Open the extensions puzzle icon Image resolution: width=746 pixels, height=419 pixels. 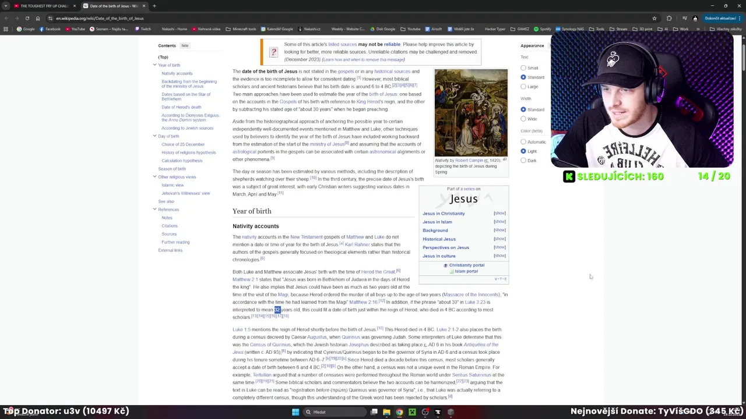click(x=669, y=18)
